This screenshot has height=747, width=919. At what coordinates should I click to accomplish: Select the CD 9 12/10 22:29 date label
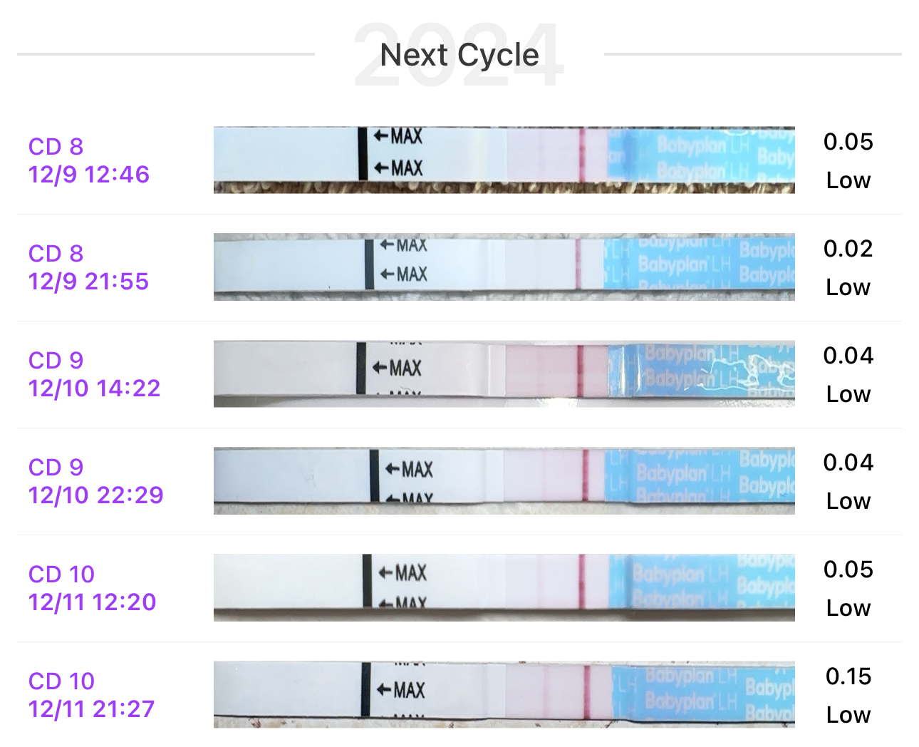coord(95,481)
